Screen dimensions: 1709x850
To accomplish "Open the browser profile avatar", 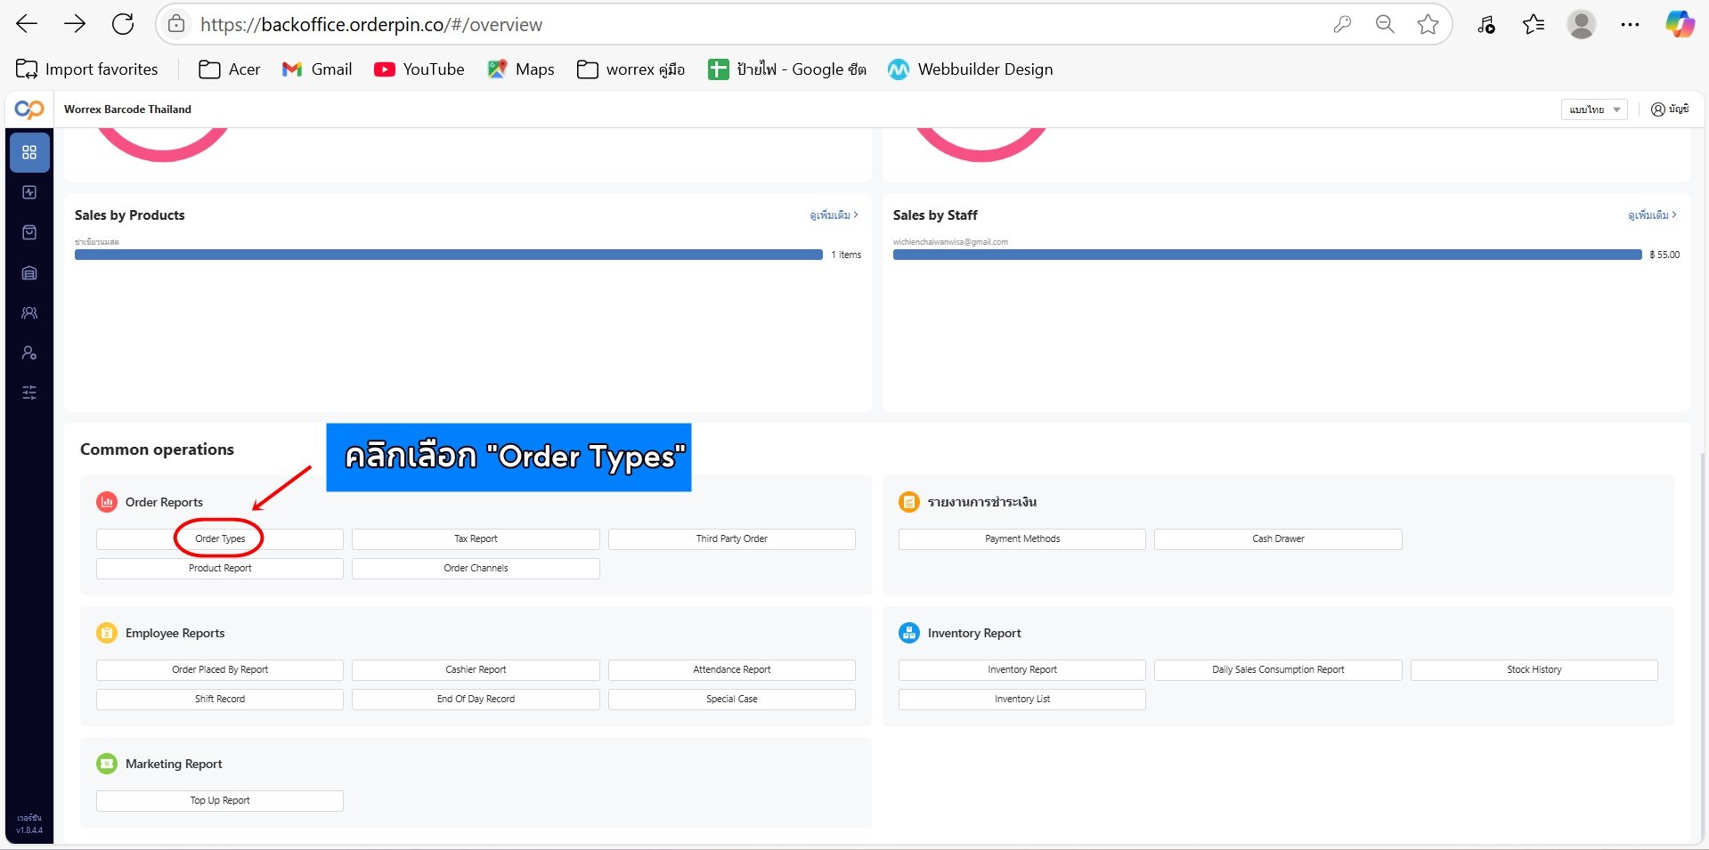I will [x=1582, y=25].
